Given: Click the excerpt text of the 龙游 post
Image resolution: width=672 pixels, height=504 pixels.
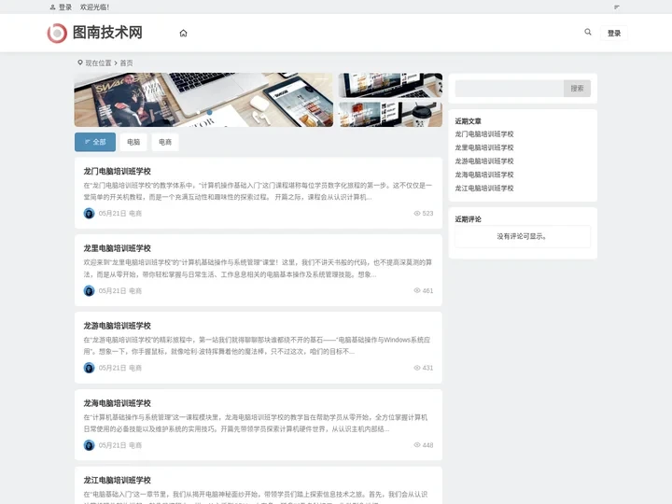Looking at the screenshot, I should (257, 345).
